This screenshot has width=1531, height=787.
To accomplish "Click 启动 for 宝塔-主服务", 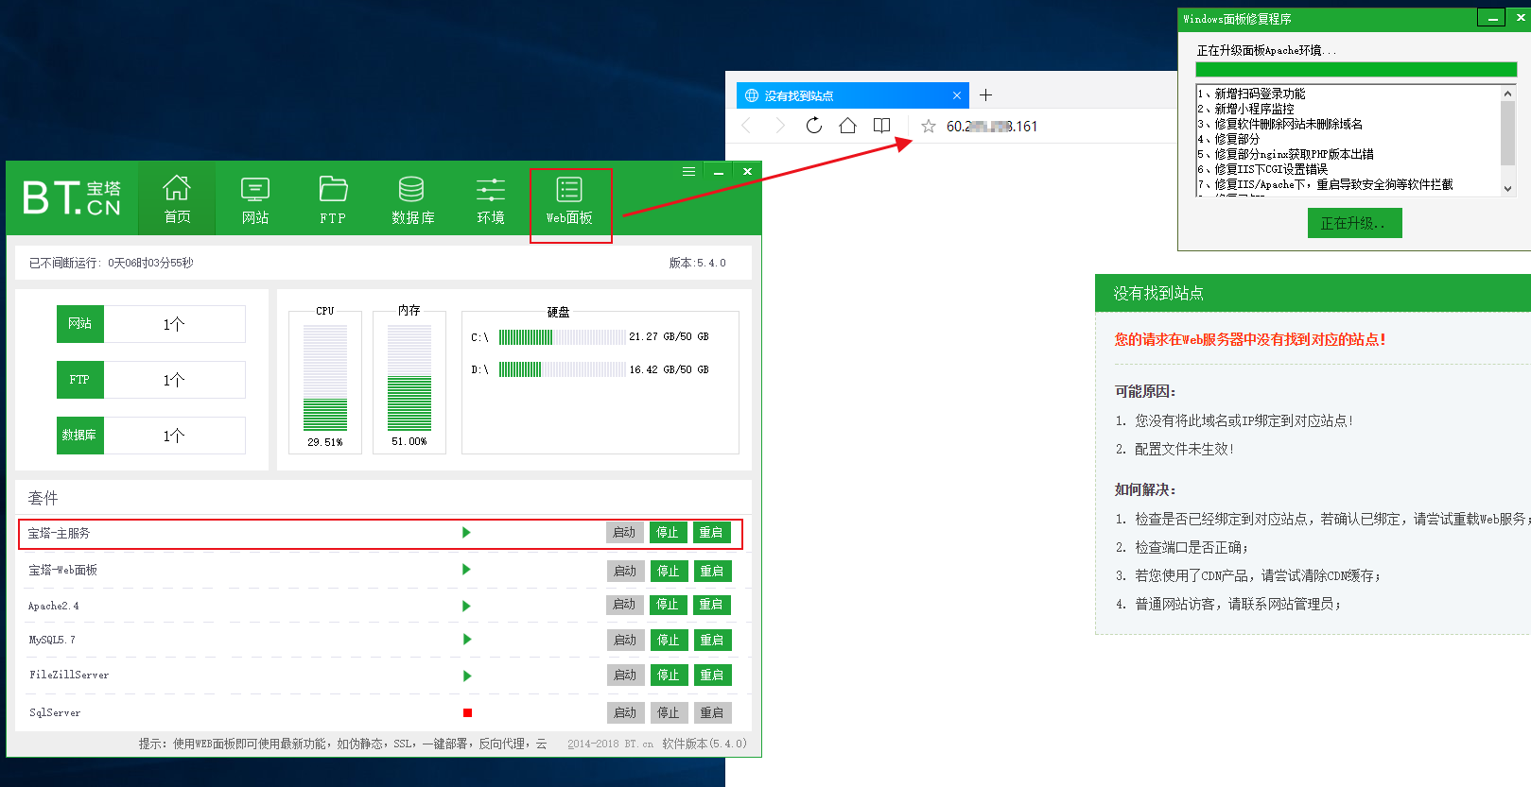I will (x=624, y=533).
